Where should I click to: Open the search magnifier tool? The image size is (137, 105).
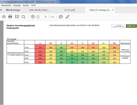[24, 17]
